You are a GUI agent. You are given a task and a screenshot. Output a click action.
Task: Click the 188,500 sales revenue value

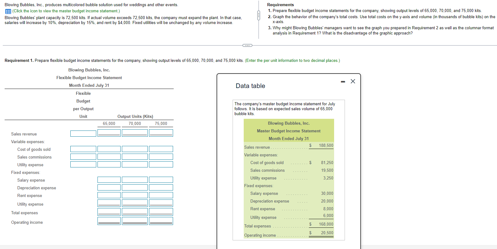click(326, 146)
